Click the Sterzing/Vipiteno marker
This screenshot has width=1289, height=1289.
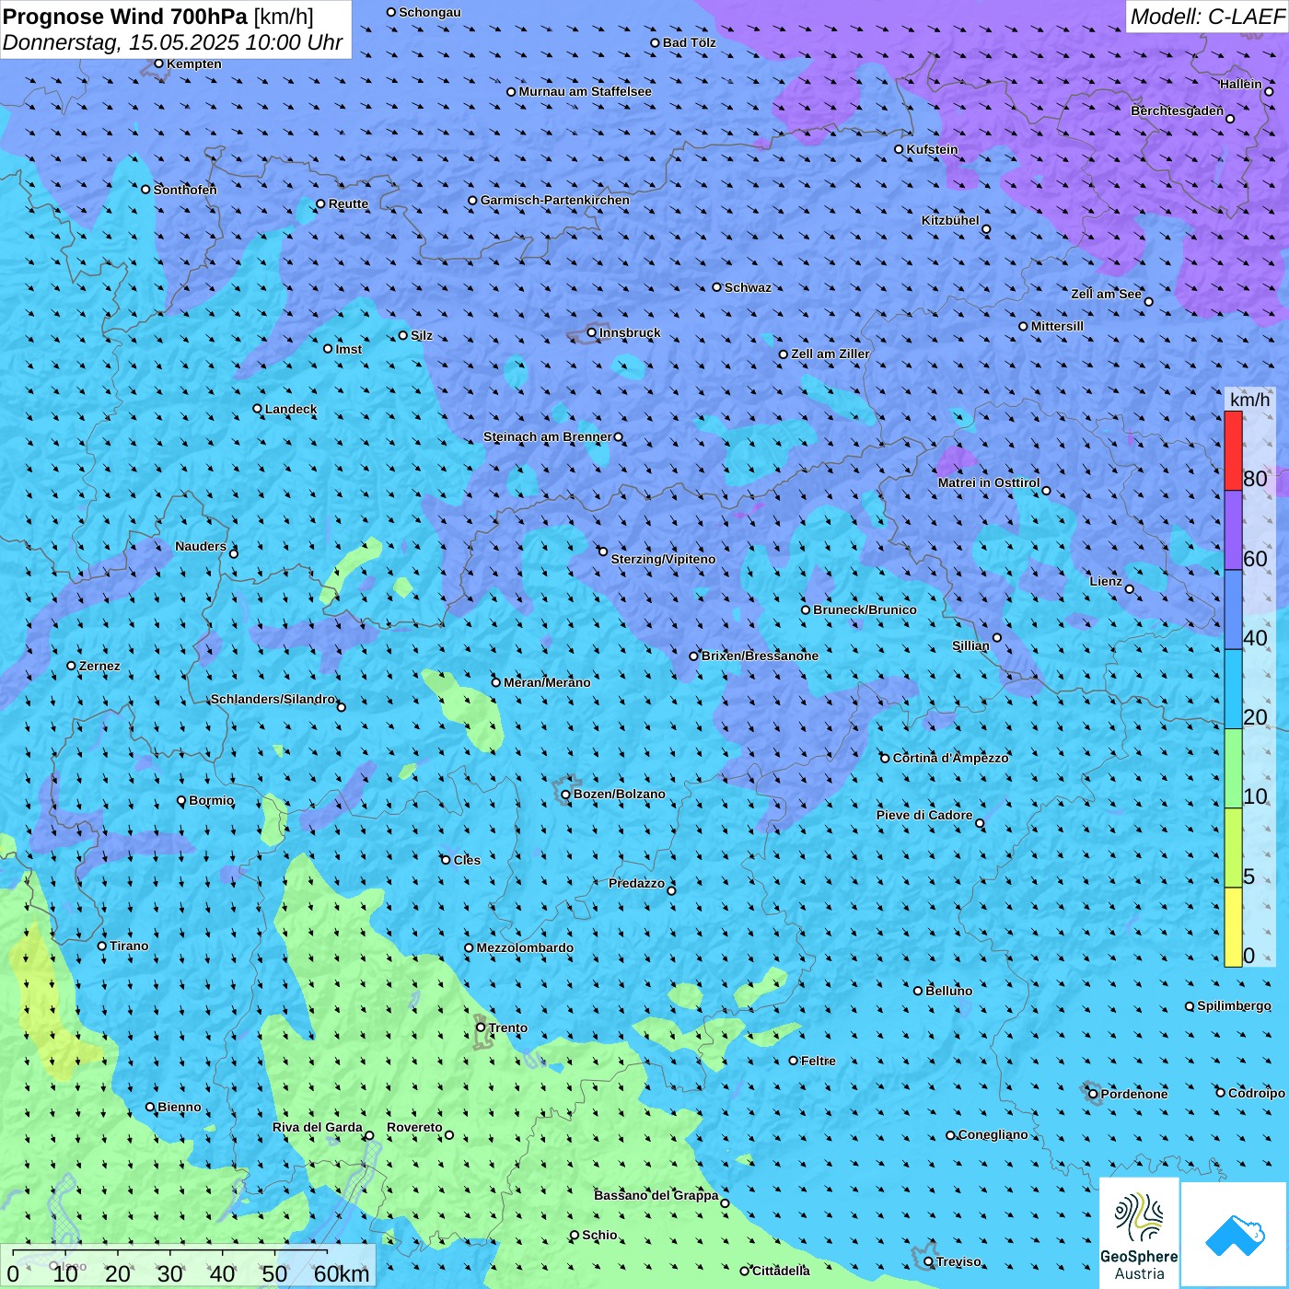(603, 552)
